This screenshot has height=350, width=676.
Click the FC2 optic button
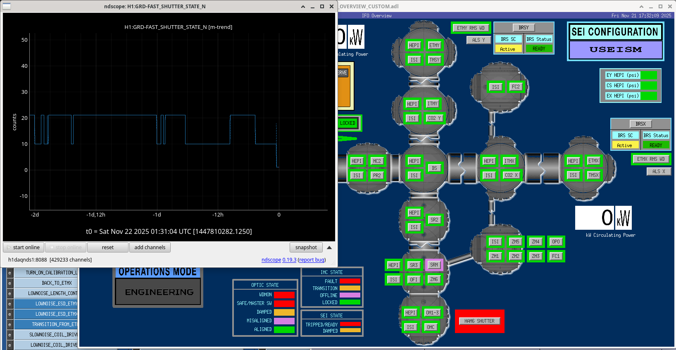[516, 87]
